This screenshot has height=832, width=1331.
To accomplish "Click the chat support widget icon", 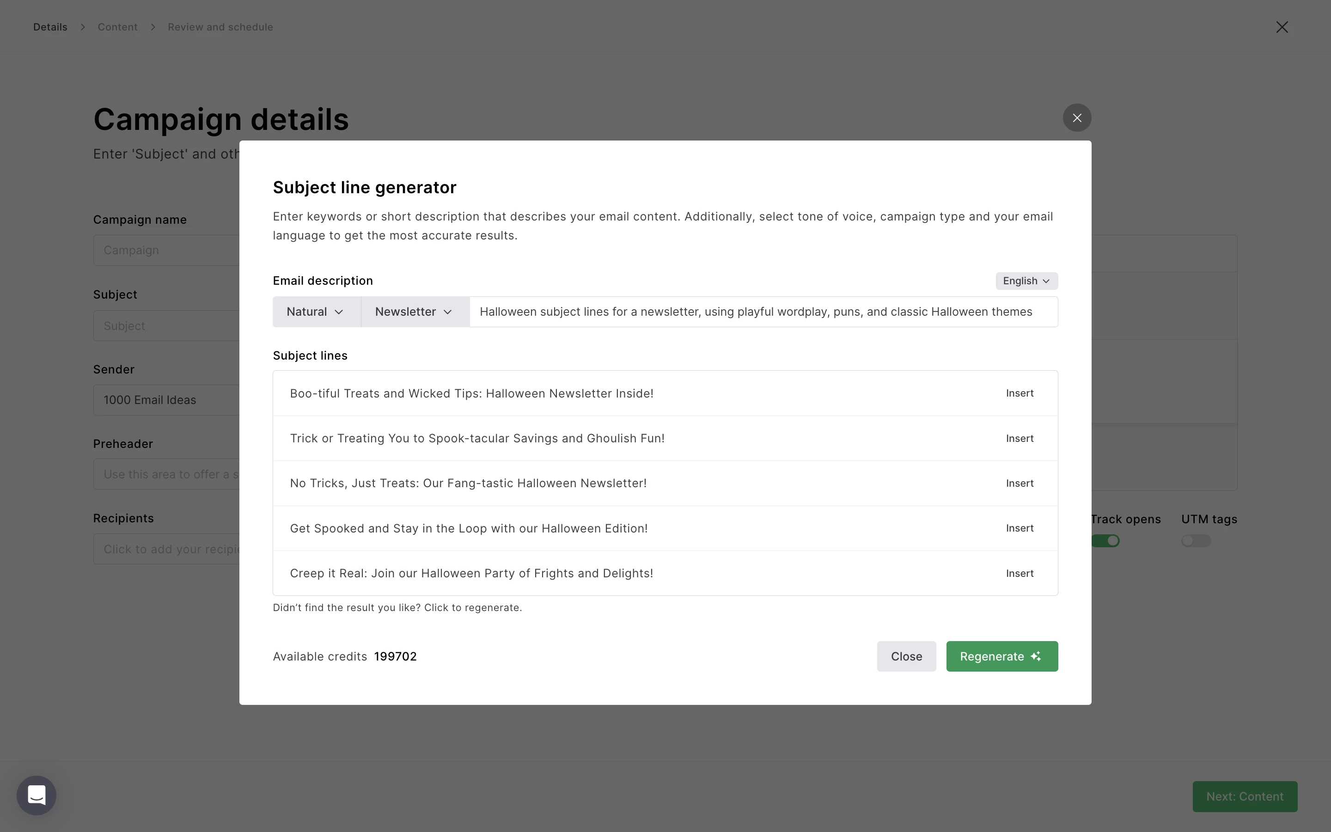I will (x=37, y=795).
